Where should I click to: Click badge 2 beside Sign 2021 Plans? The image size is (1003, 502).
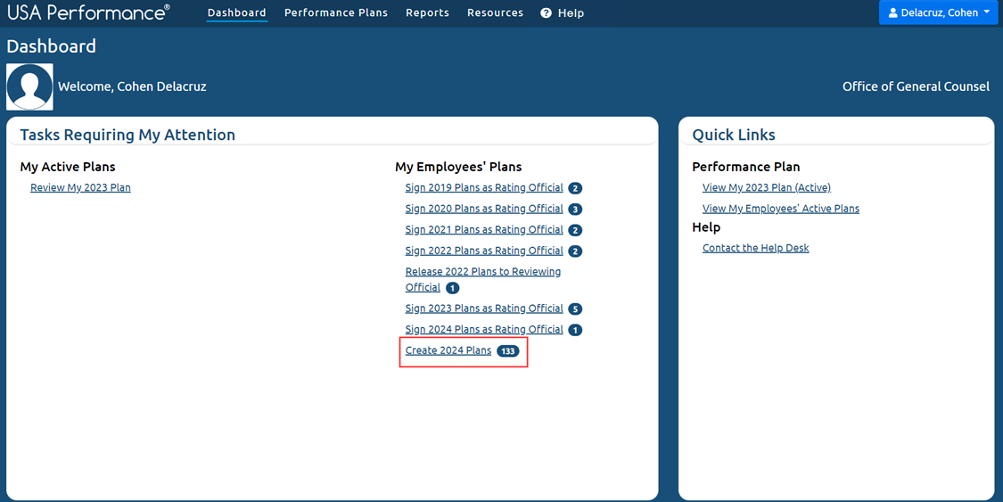(x=575, y=230)
